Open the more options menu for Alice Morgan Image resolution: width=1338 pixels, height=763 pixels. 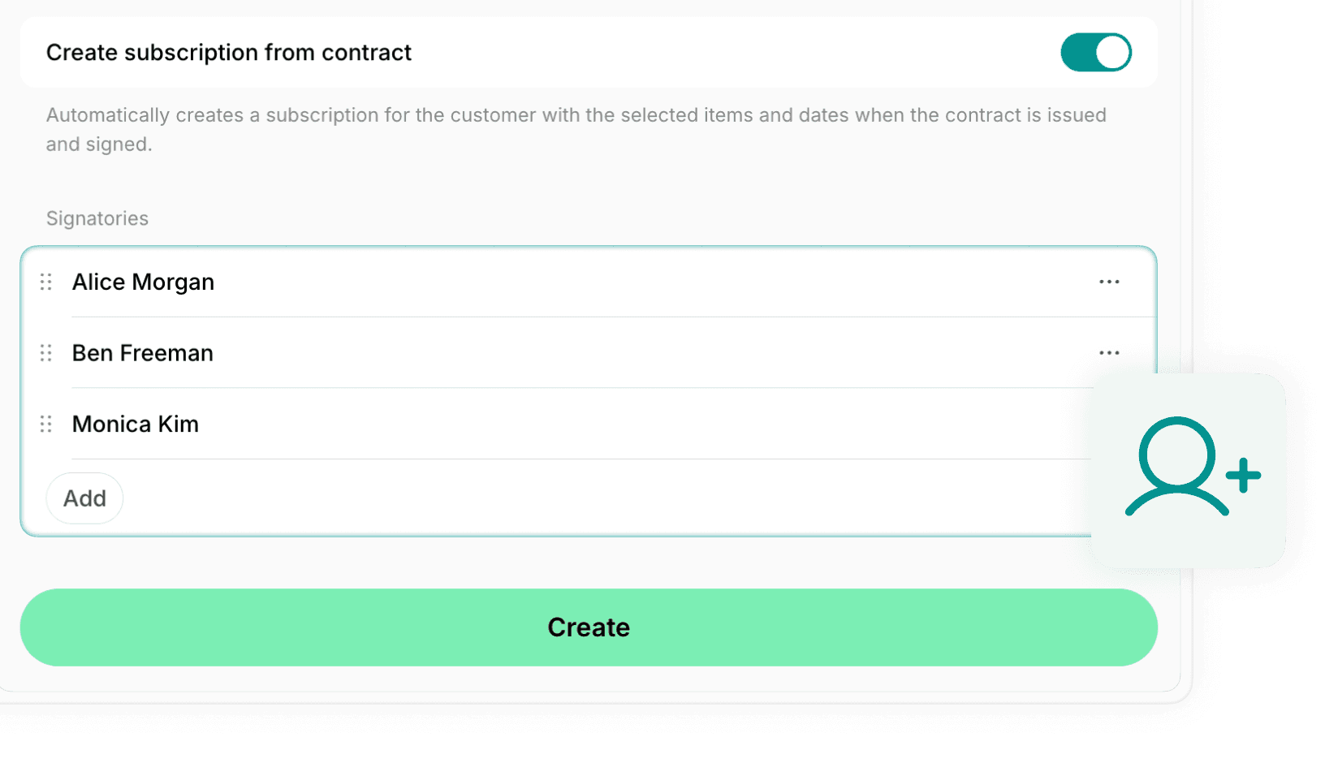[x=1109, y=282]
